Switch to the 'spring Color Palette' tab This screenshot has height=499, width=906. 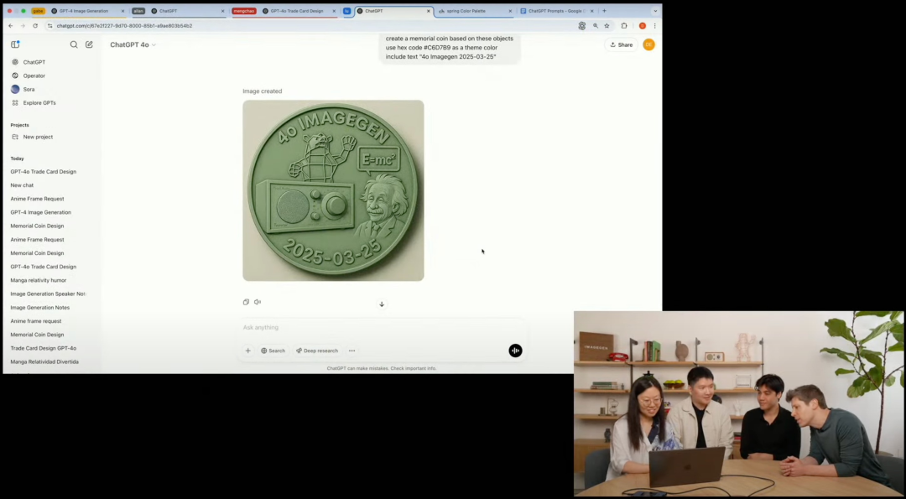tap(474, 11)
